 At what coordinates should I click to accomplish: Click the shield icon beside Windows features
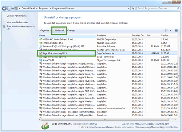tap(4, 26)
